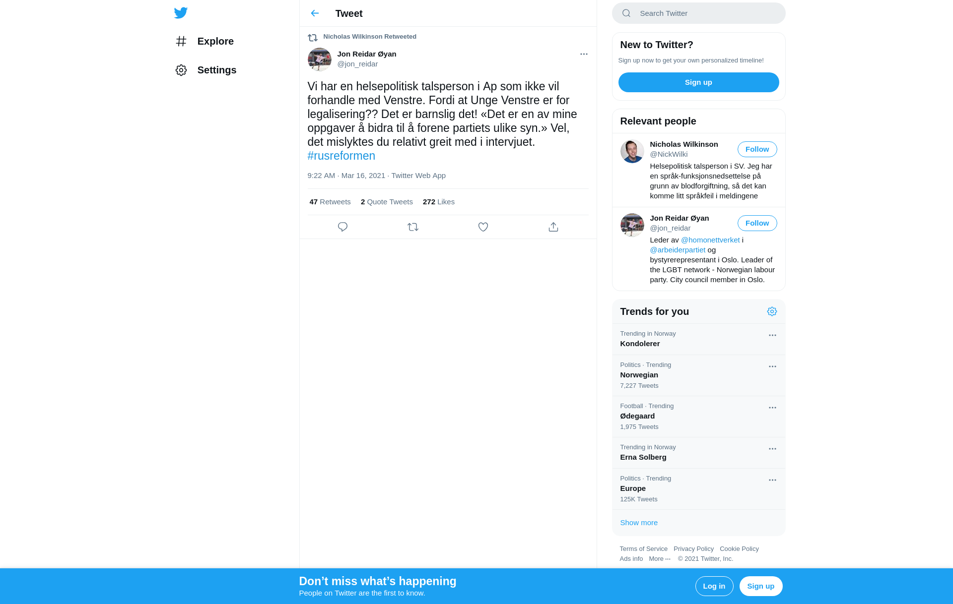Open the Trends settings gear icon
Image resolution: width=953 pixels, height=604 pixels.
point(772,311)
